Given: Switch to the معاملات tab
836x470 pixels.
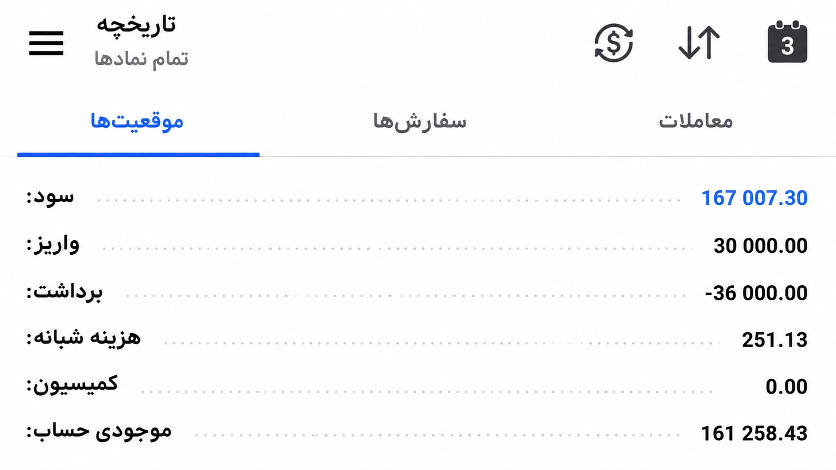Looking at the screenshot, I should point(695,121).
